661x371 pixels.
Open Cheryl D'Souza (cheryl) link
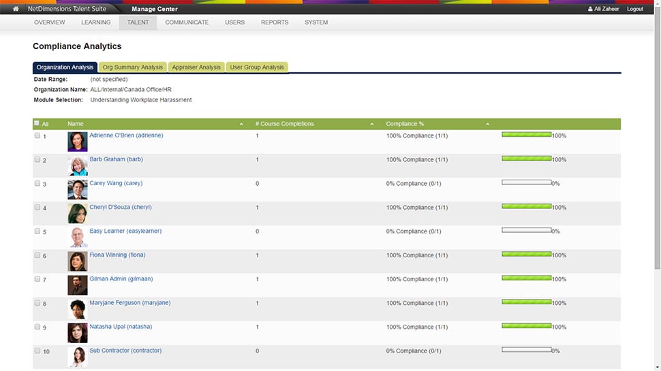tap(121, 207)
